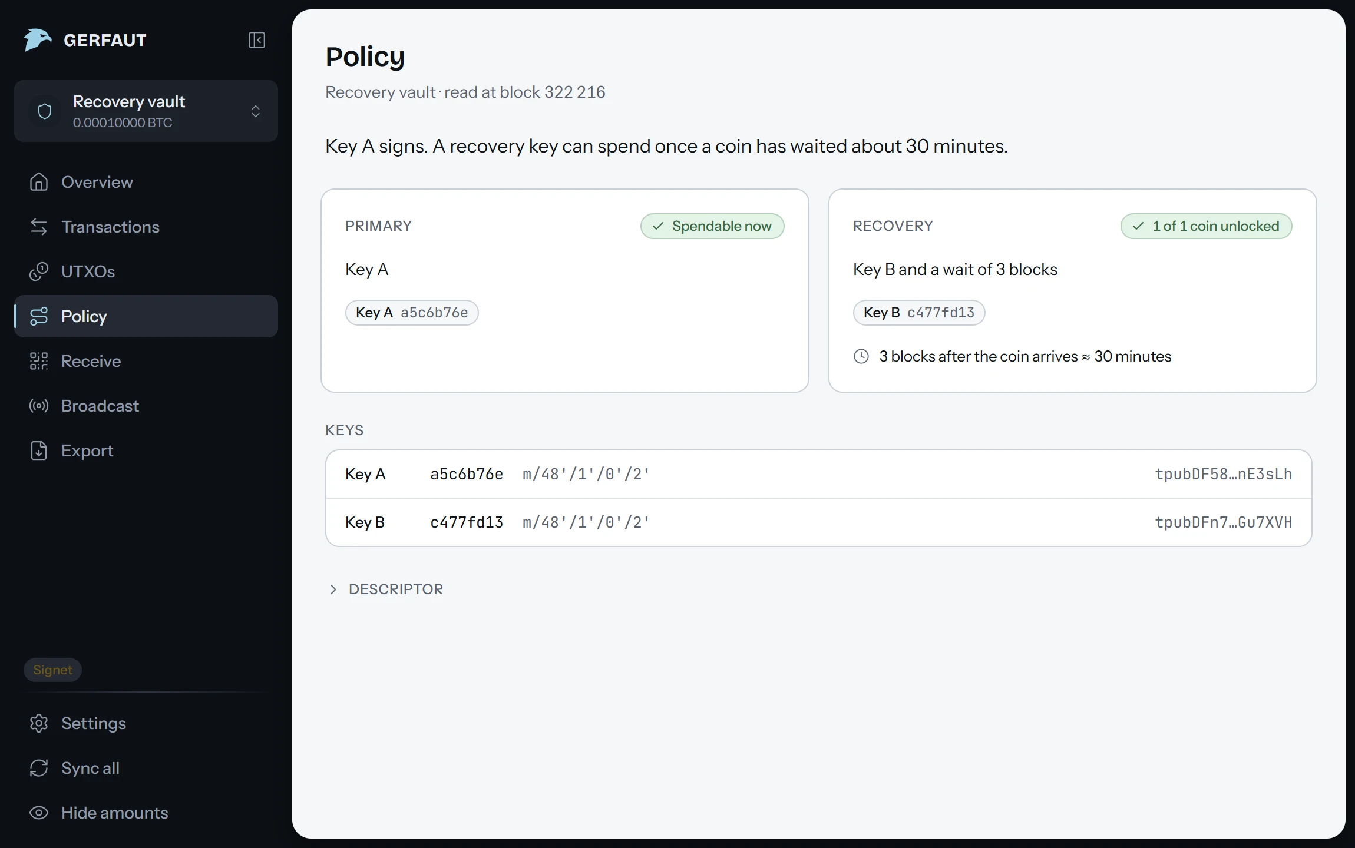1355x848 pixels.
Task: Click the DESCRIPTOR label text
Action: [396, 589]
